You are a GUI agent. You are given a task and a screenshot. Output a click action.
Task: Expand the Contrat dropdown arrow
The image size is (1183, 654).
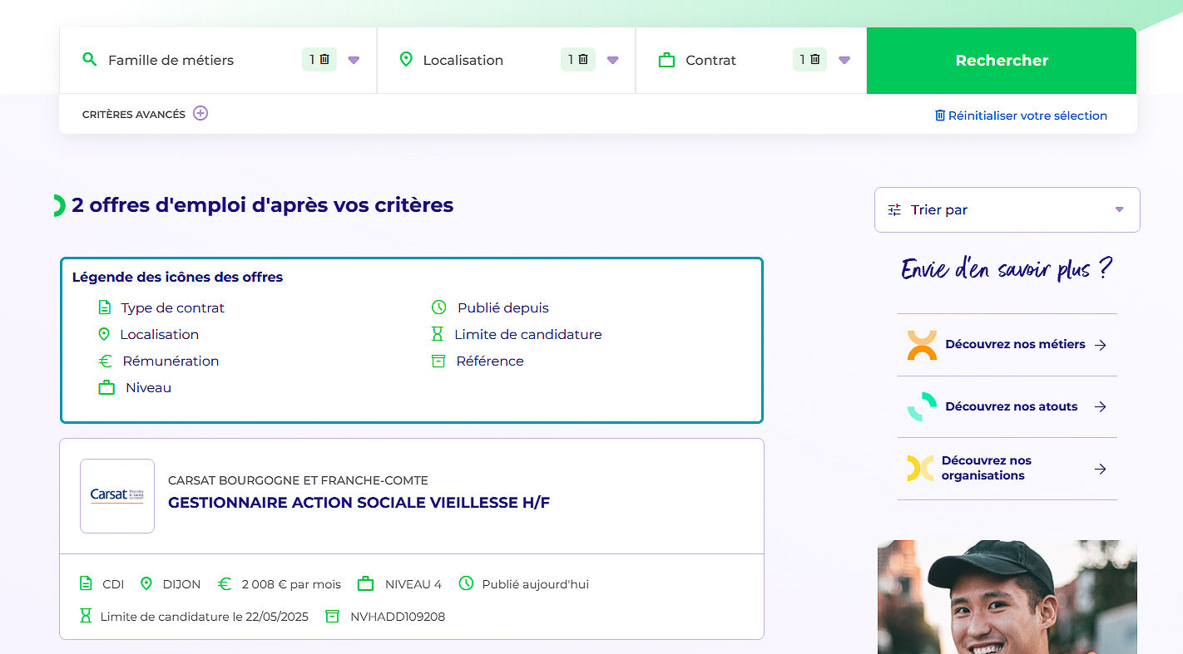[x=844, y=60]
